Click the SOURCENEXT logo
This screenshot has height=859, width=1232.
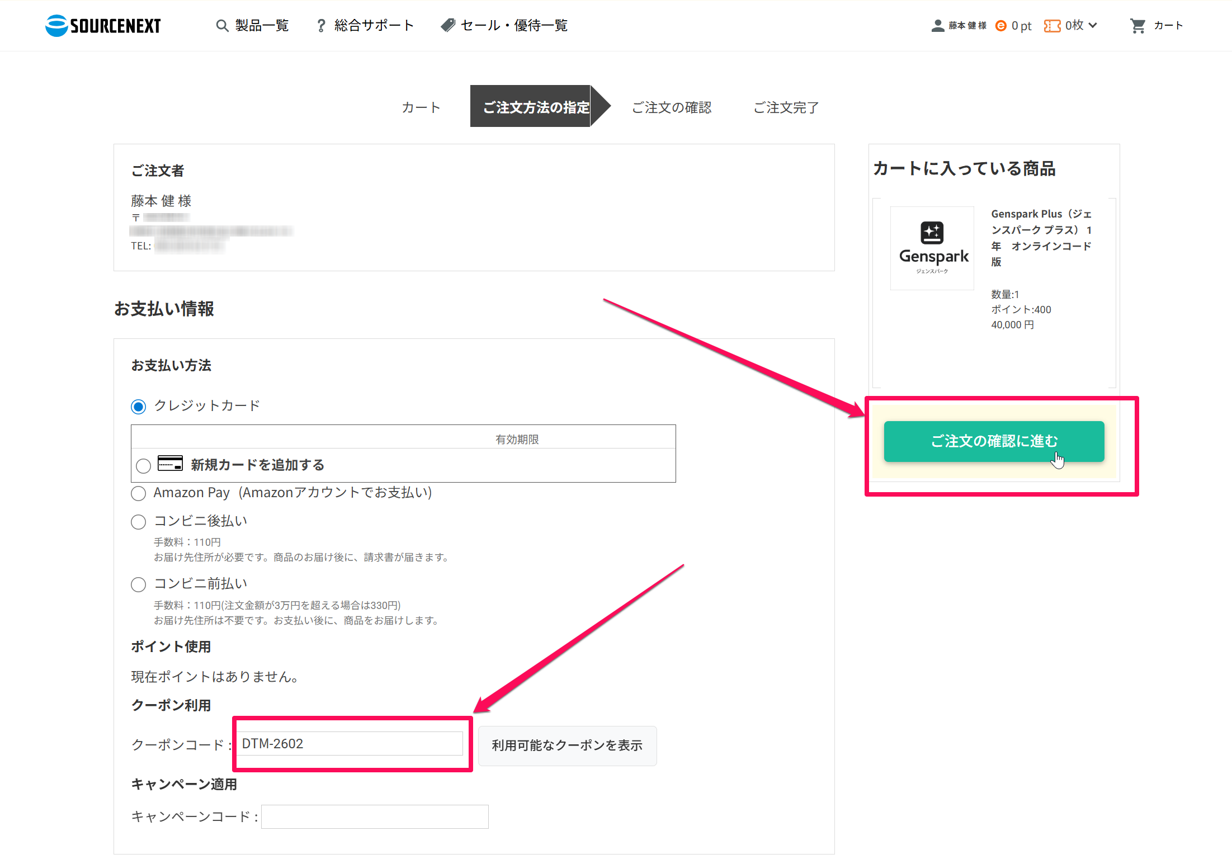[x=103, y=26]
